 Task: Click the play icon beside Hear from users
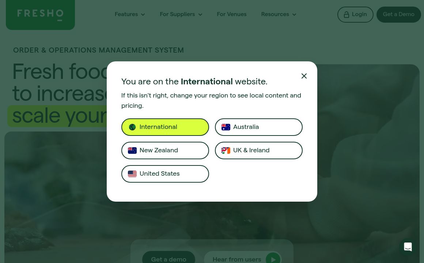[x=273, y=259]
